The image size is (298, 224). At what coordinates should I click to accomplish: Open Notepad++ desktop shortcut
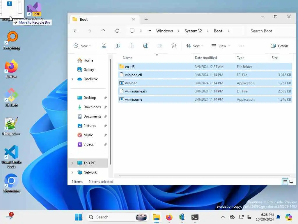(11, 126)
